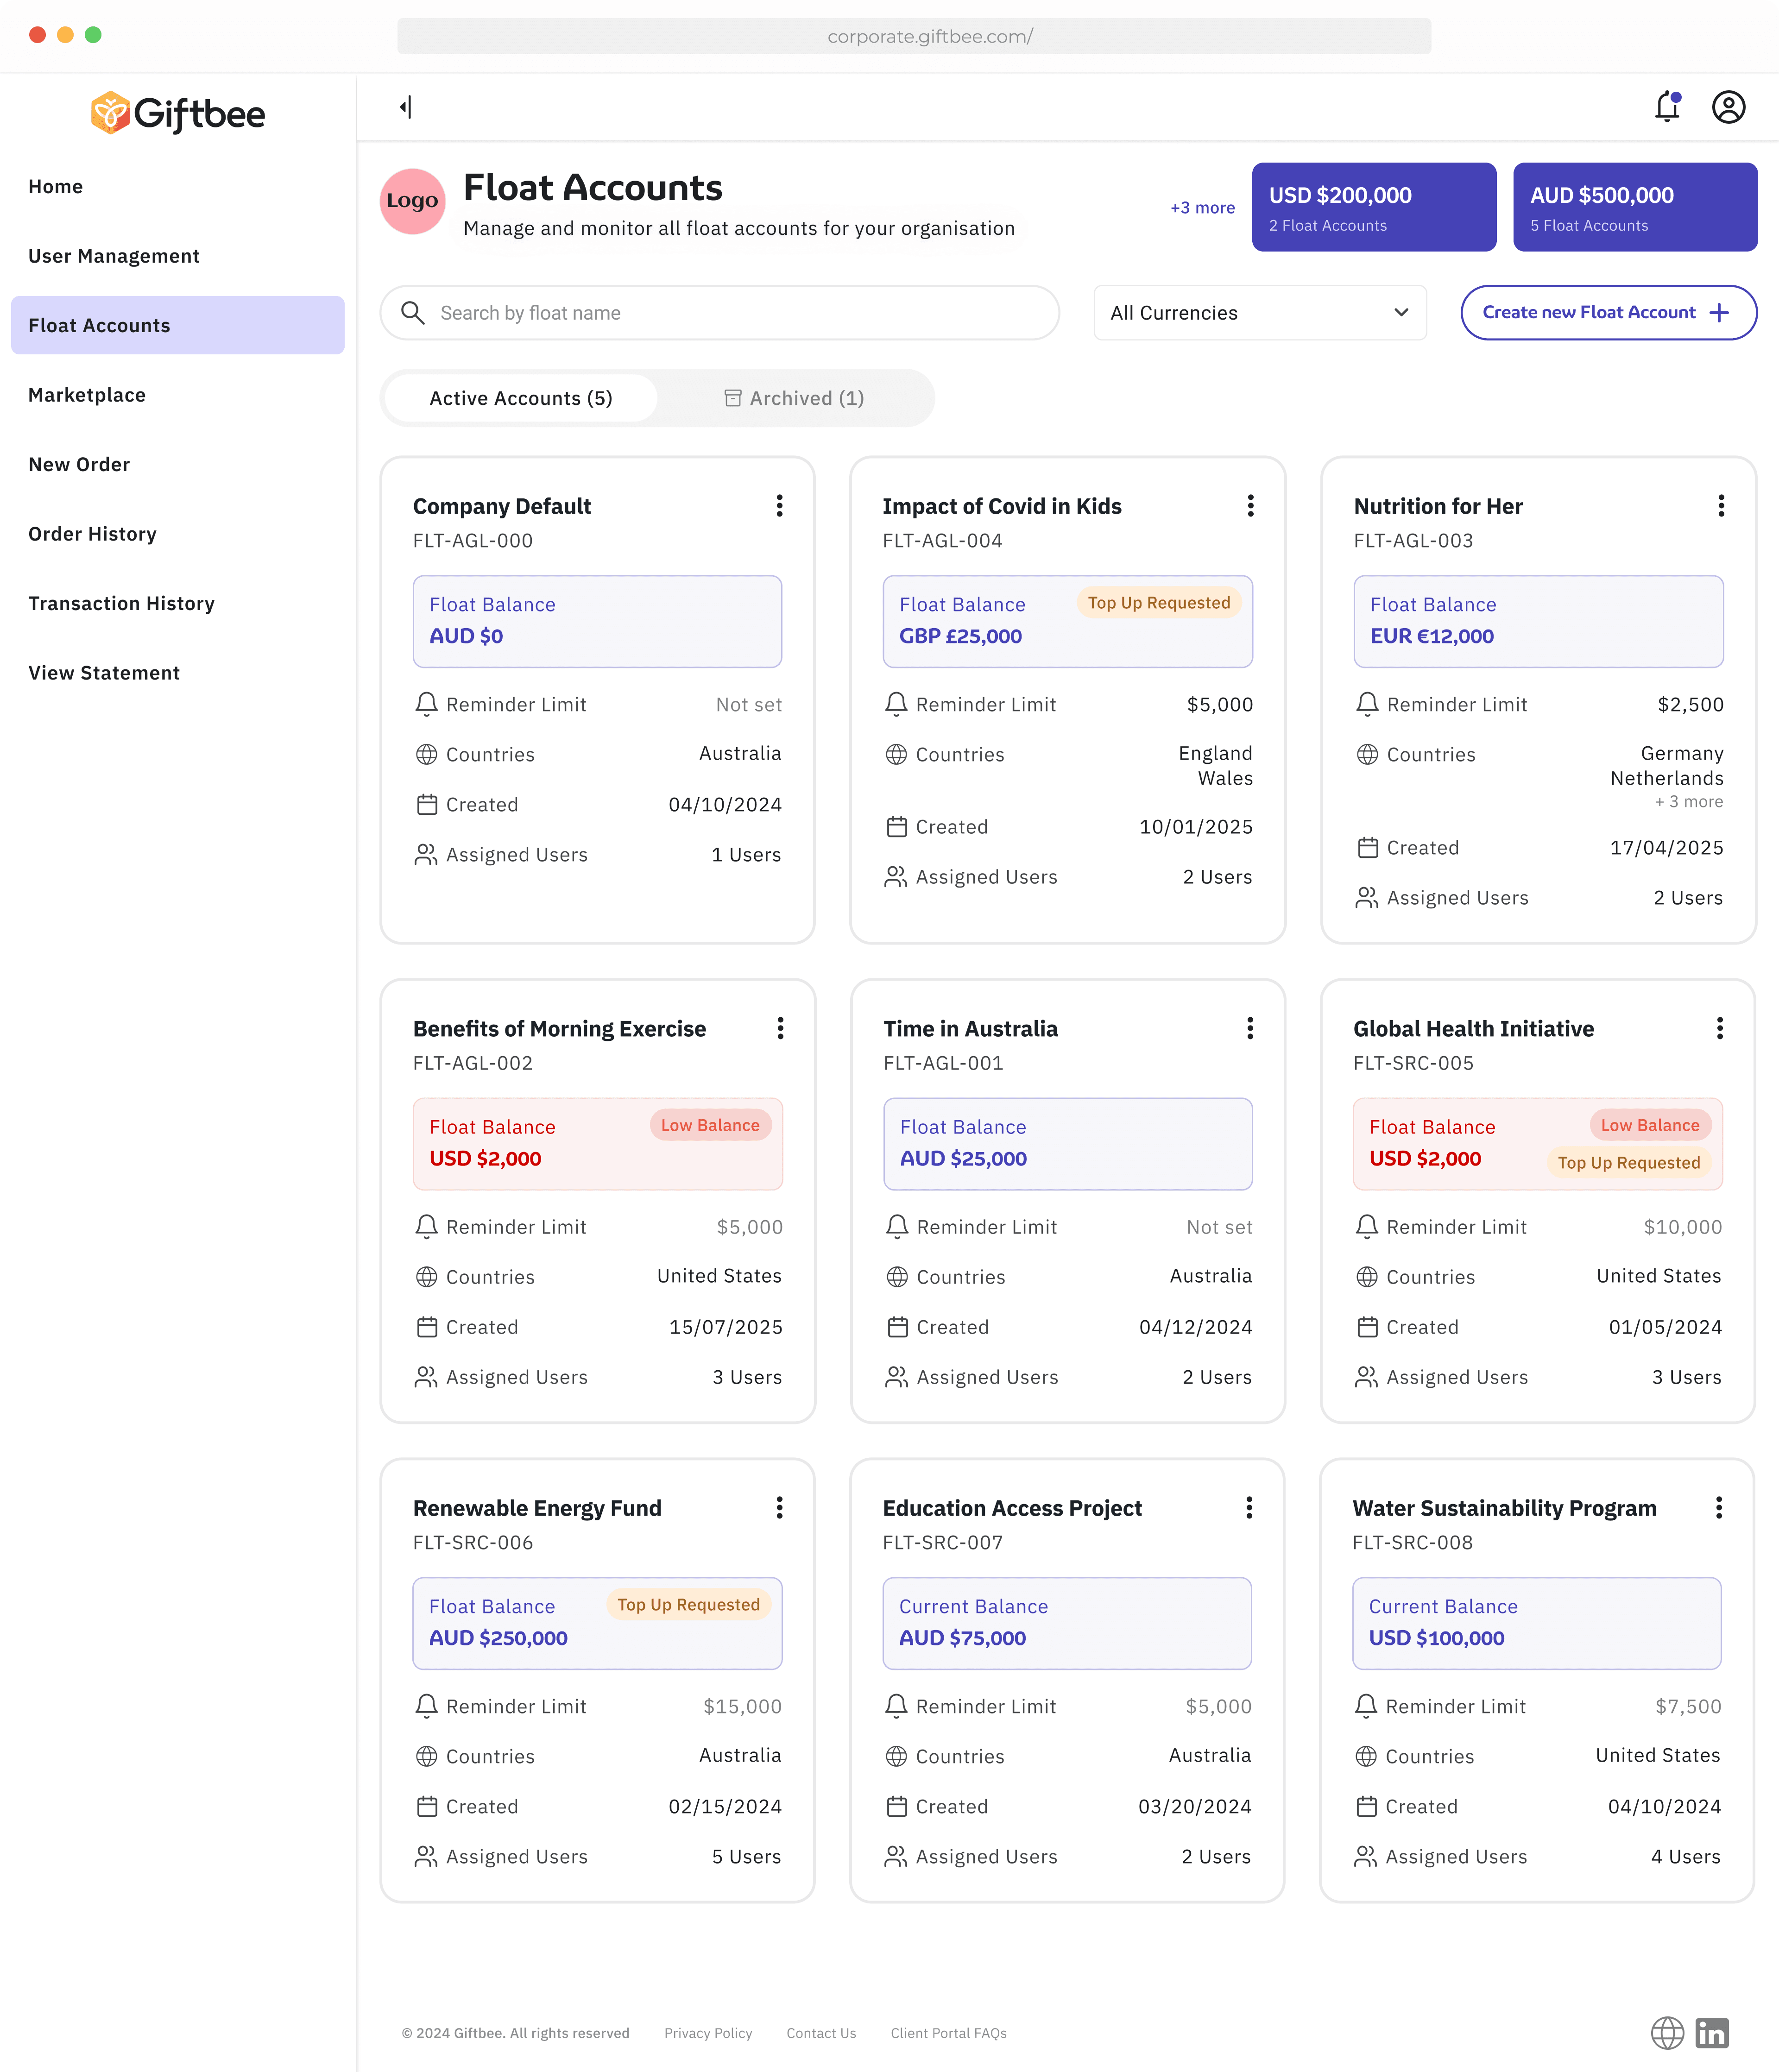
Task: Open the user profile icon
Action: (x=1728, y=107)
